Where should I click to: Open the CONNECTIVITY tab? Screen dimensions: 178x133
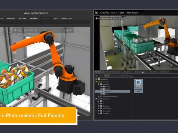[x=67, y=18]
